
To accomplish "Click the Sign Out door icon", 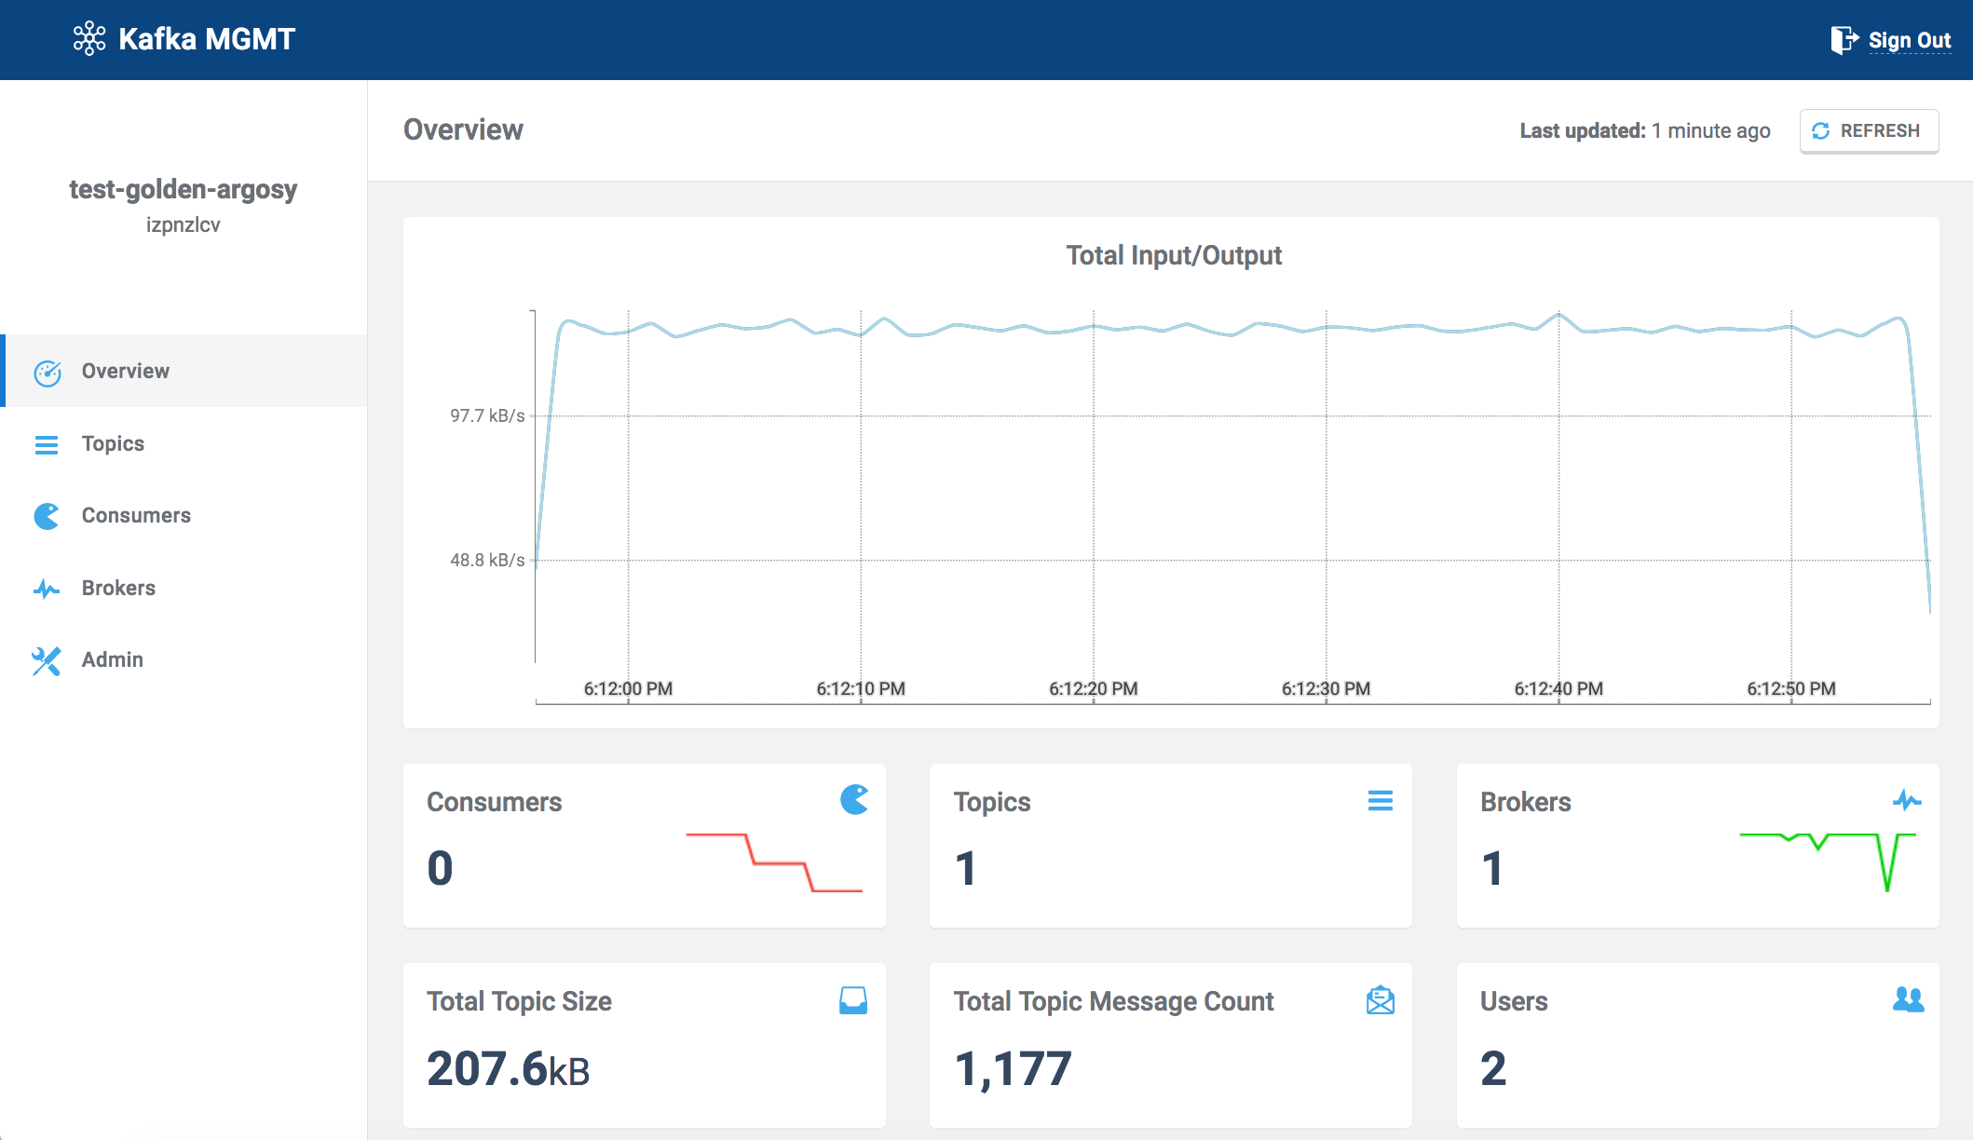I will pos(1844,40).
